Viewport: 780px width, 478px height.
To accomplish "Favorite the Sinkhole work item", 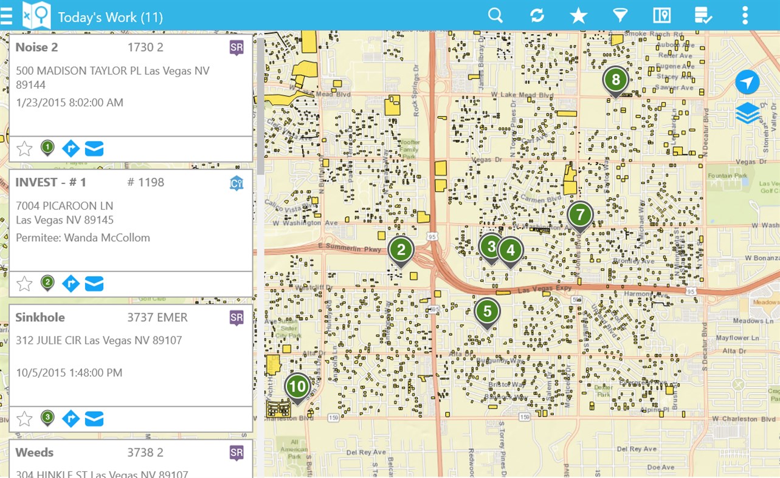I will 24,419.
